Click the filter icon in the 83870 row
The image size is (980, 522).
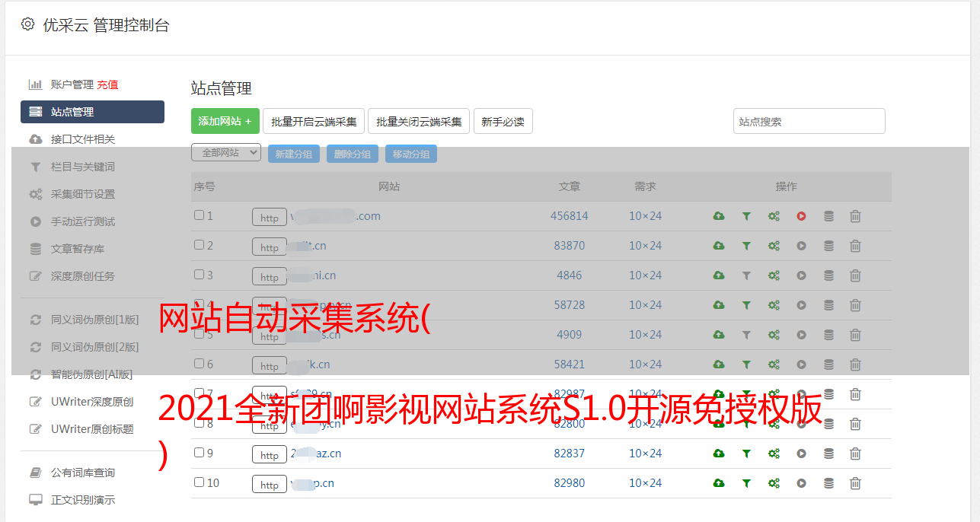click(x=746, y=246)
